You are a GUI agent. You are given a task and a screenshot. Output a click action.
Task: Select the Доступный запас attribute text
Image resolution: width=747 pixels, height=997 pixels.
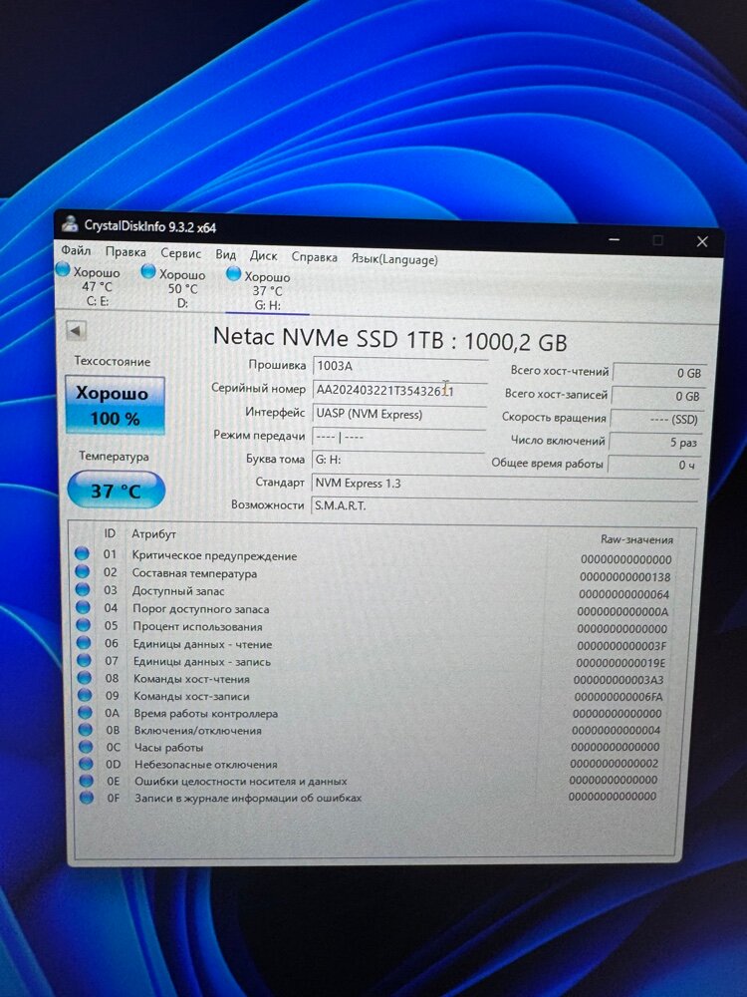pyautogui.click(x=178, y=590)
